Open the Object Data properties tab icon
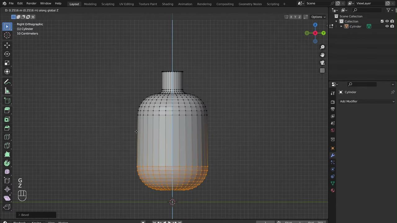The image size is (397, 223). [333, 183]
